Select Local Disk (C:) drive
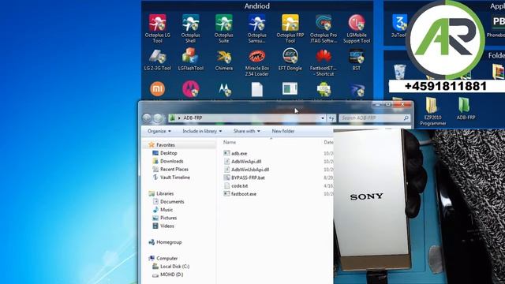The image size is (505, 284). pyautogui.click(x=174, y=267)
